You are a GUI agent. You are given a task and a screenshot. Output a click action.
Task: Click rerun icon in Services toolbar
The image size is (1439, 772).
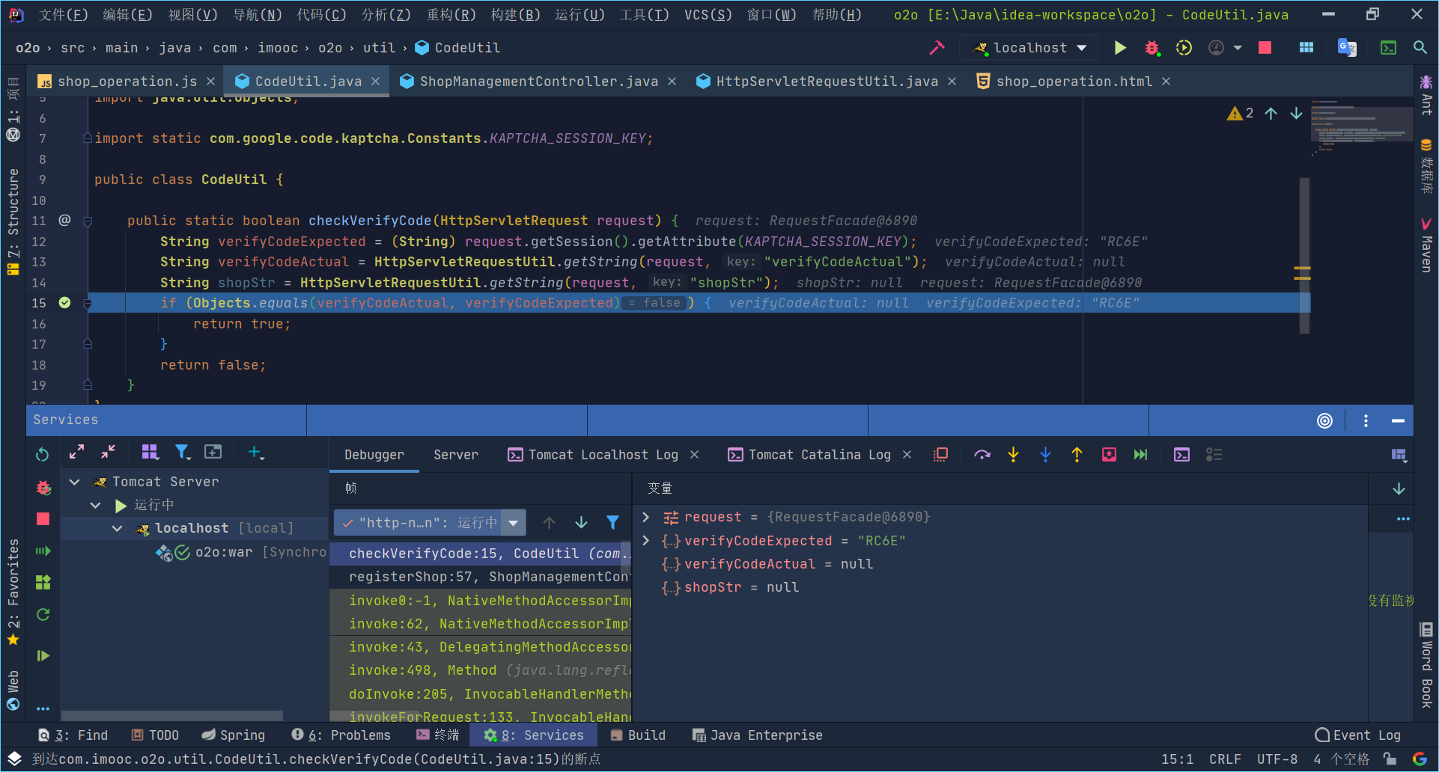click(x=43, y=455)
